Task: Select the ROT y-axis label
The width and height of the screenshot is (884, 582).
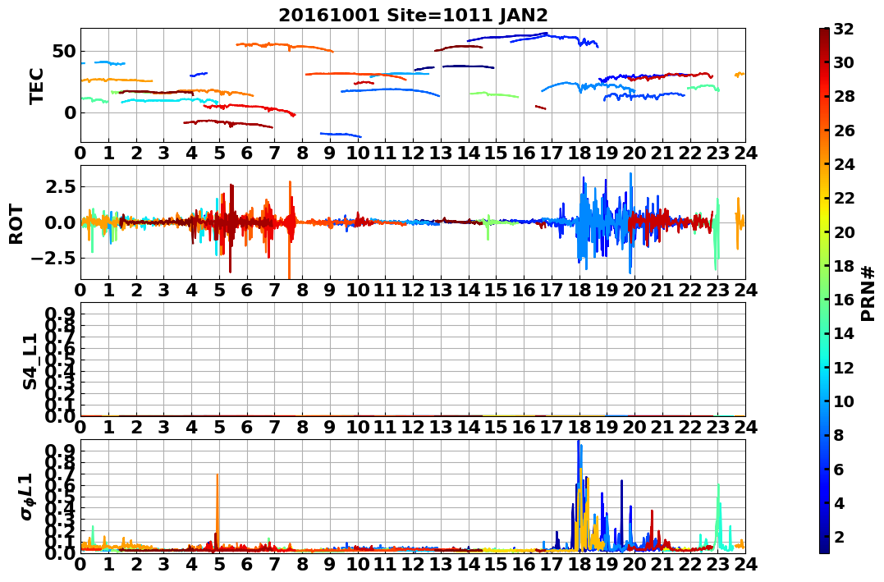Action: click(x=16, y=224)
